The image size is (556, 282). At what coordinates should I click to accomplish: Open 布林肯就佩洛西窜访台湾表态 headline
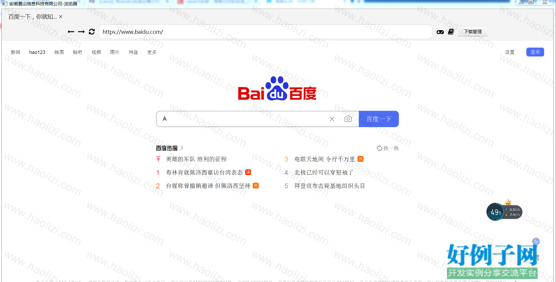pos(204,173)
